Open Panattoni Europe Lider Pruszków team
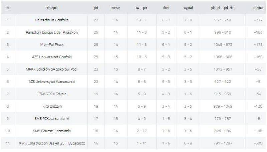This screenshot has width=267, height=152. pos(52,32)
